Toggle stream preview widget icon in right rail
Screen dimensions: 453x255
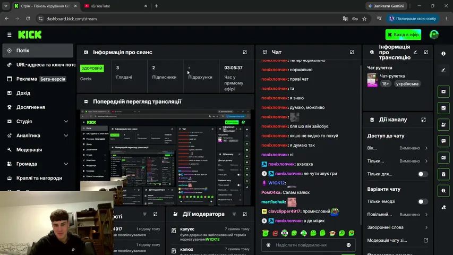[x=443, y=92]
